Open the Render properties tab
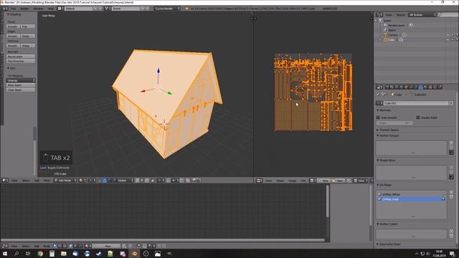This screenshot has height=258, width=459. click(x=387, y=87)
